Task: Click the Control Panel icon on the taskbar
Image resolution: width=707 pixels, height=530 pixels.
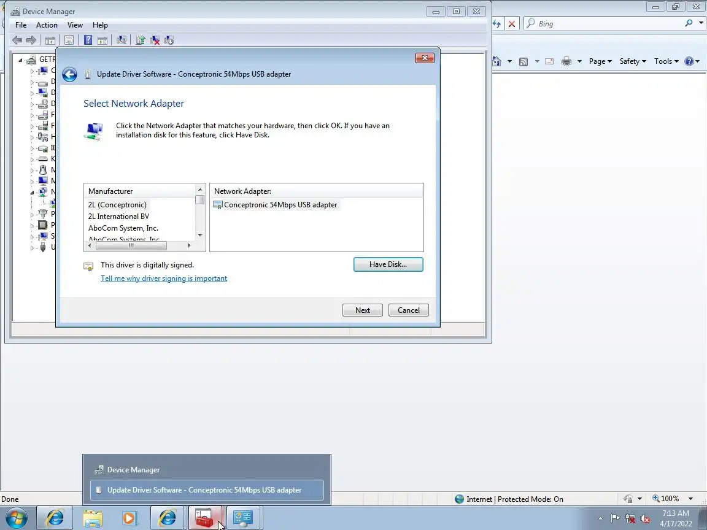Action: pos(243,518)
